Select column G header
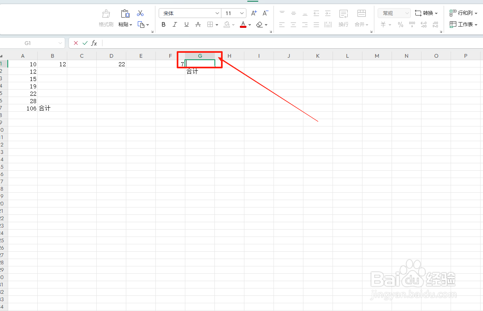 (x=200, y=56)
